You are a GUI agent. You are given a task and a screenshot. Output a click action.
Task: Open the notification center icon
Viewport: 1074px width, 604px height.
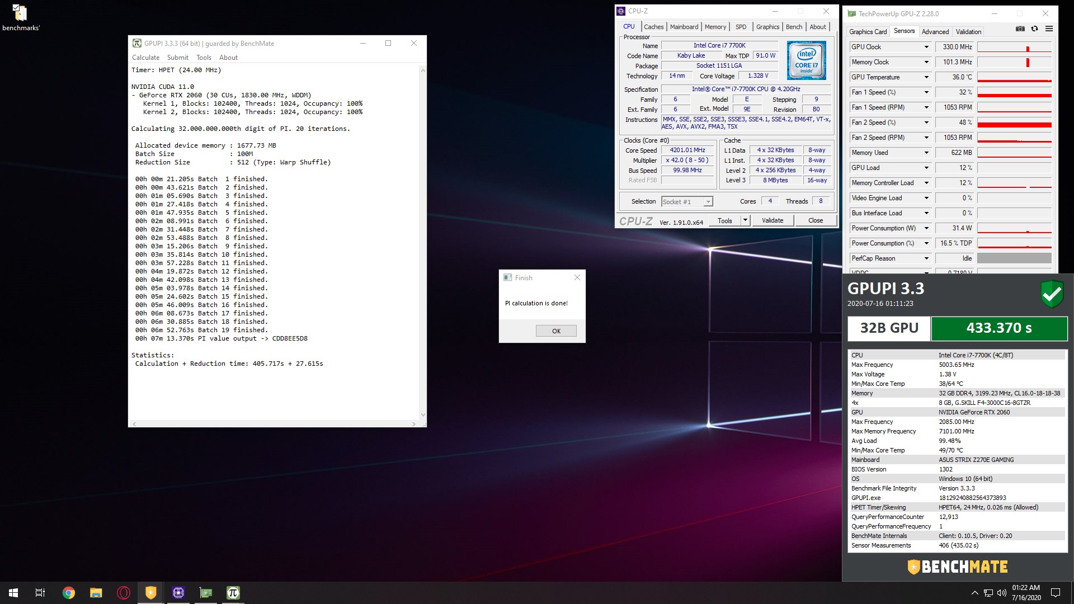click(x=1056, y=593)
